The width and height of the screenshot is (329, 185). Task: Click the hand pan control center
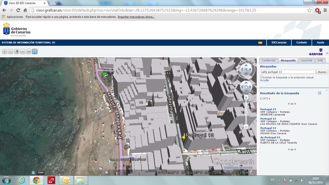coord(246,87)
